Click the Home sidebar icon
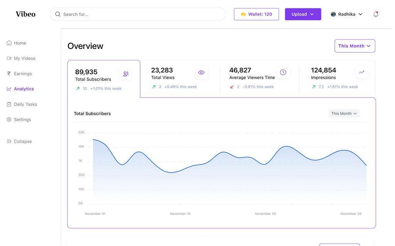The width and height of the screenshot is (395, 246). tap(9, 43)
